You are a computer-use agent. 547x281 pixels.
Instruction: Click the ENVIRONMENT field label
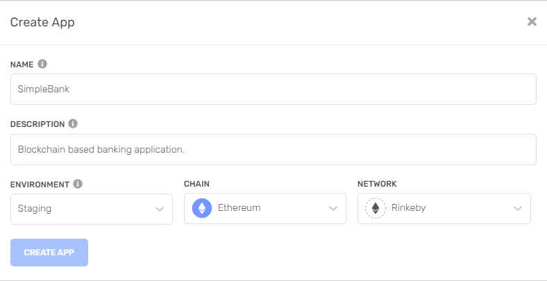point(40,185)
